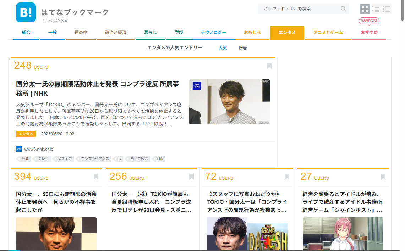Open the テクノロジー category tab

[213, 33]
